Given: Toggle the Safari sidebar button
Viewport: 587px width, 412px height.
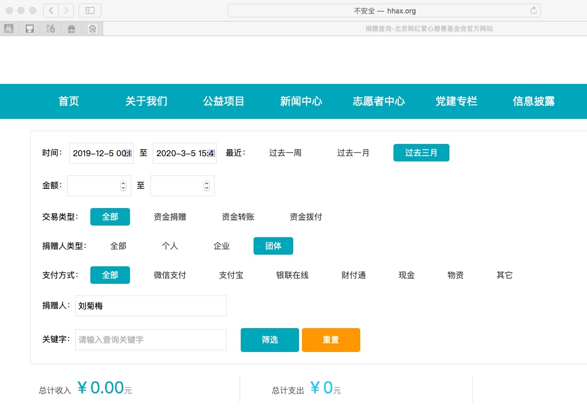Looking at the screenshot, I should [x=90, y=10].
